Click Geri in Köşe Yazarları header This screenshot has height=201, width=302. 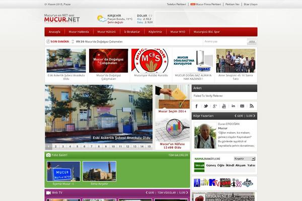[x=239, y=116]
